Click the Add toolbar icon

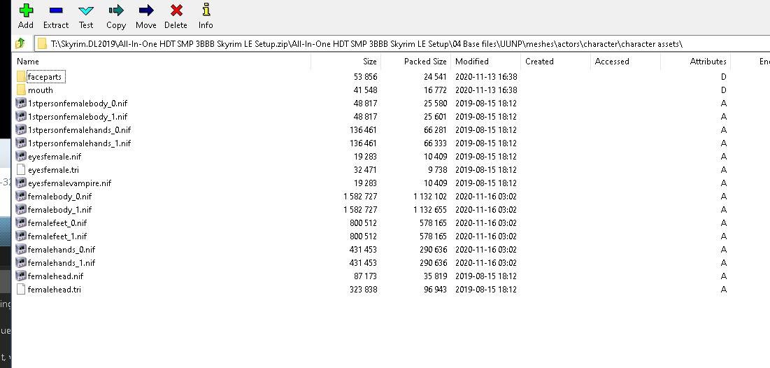pyautogui.click(x=26, y=10)
